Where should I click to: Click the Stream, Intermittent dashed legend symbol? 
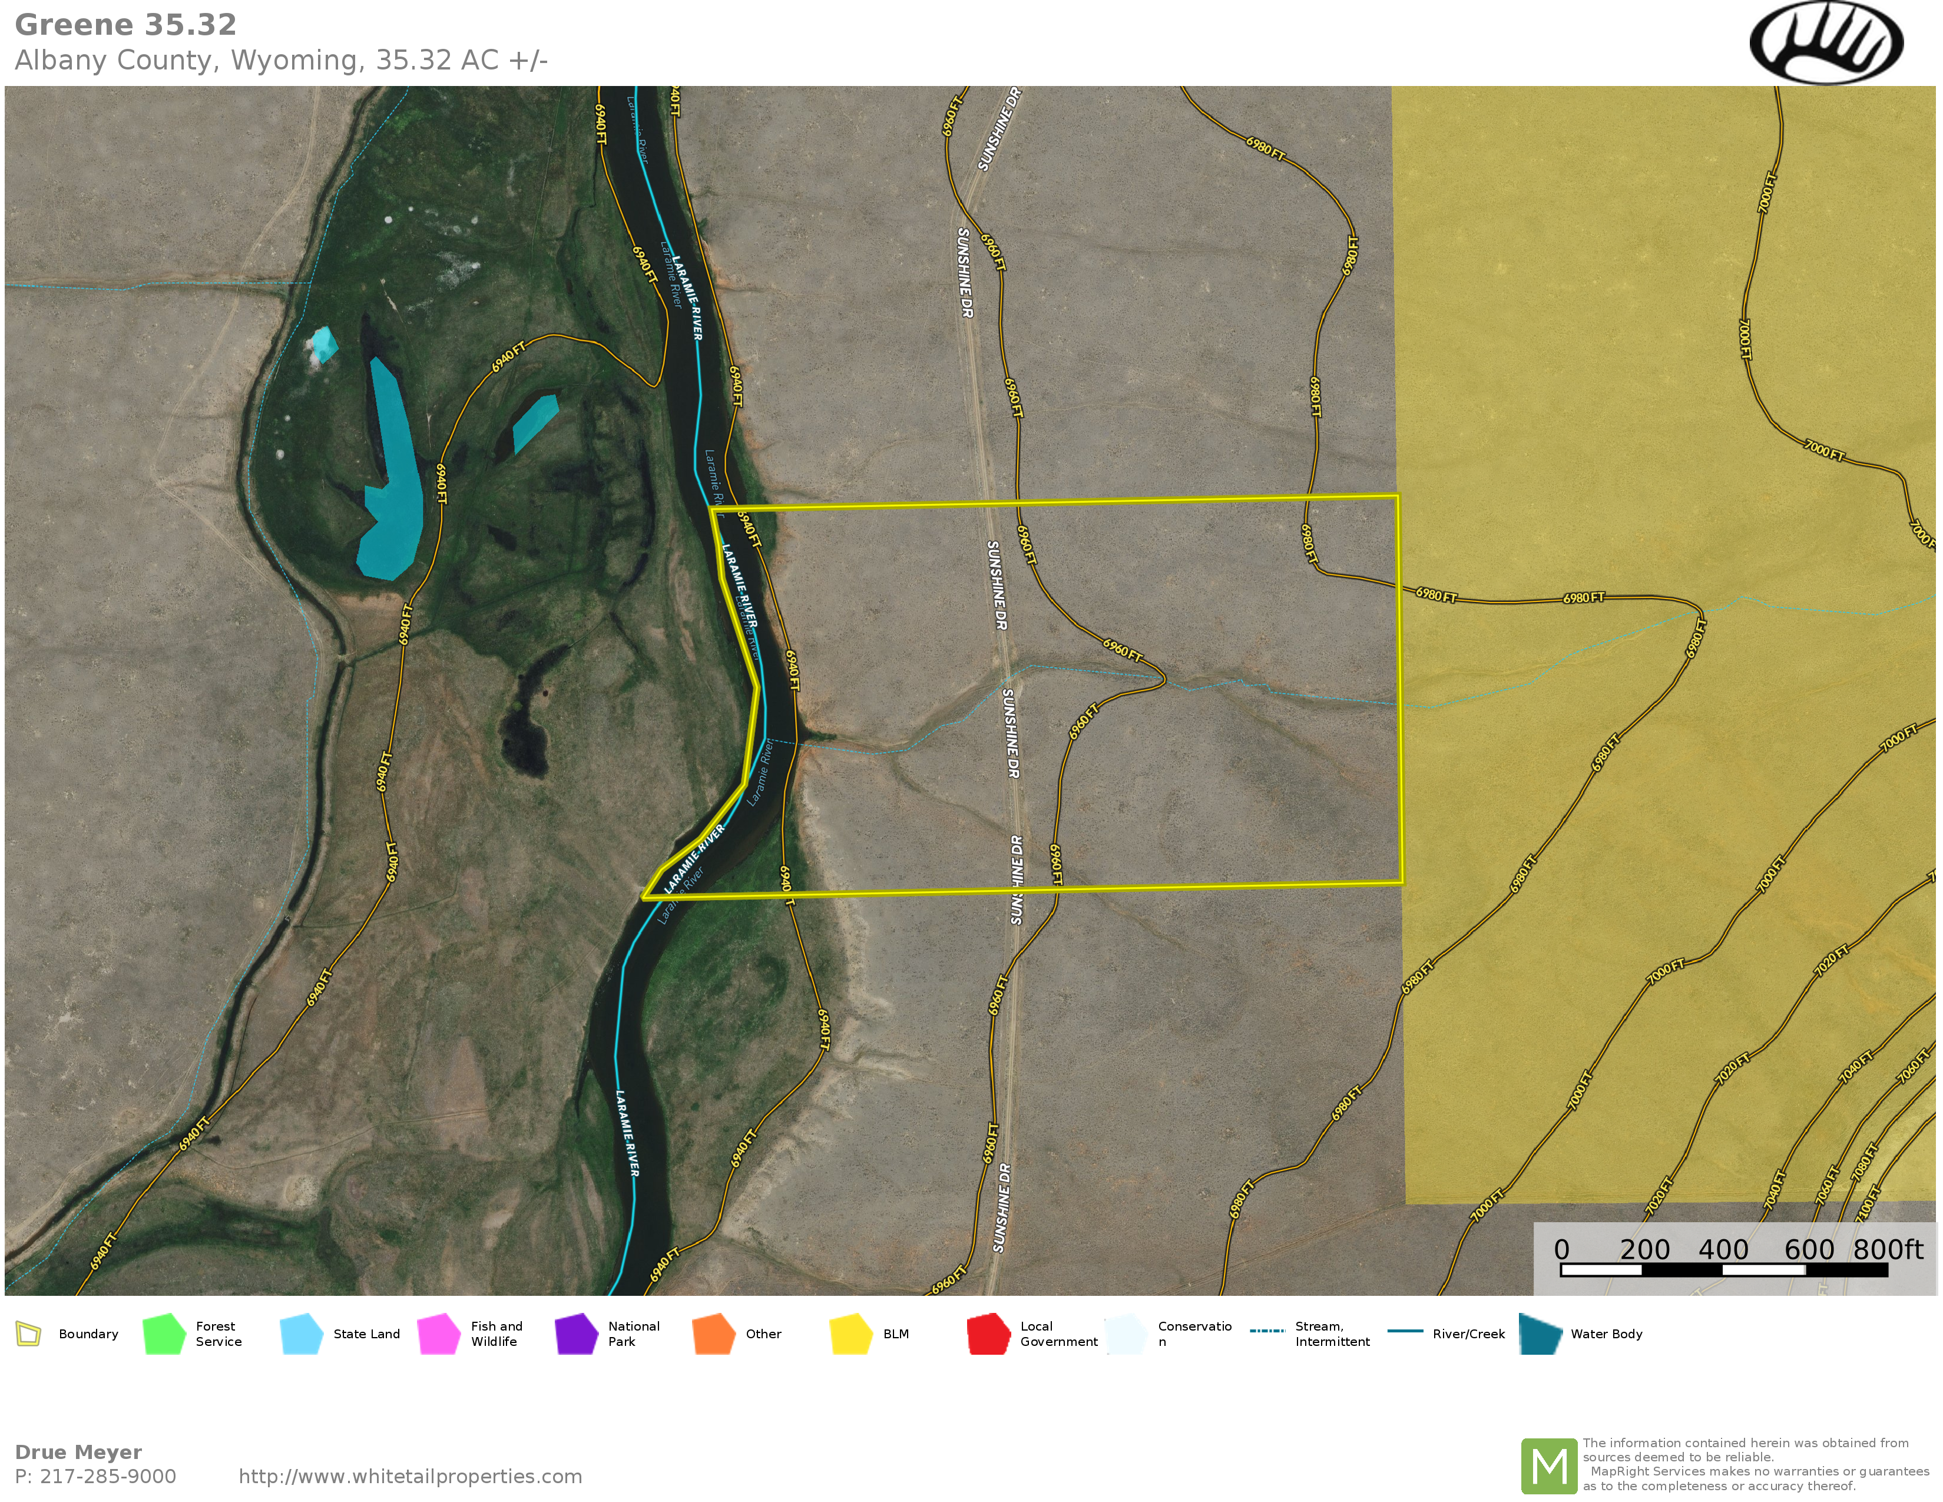pyautogui.click(x=1267, y=1331)
